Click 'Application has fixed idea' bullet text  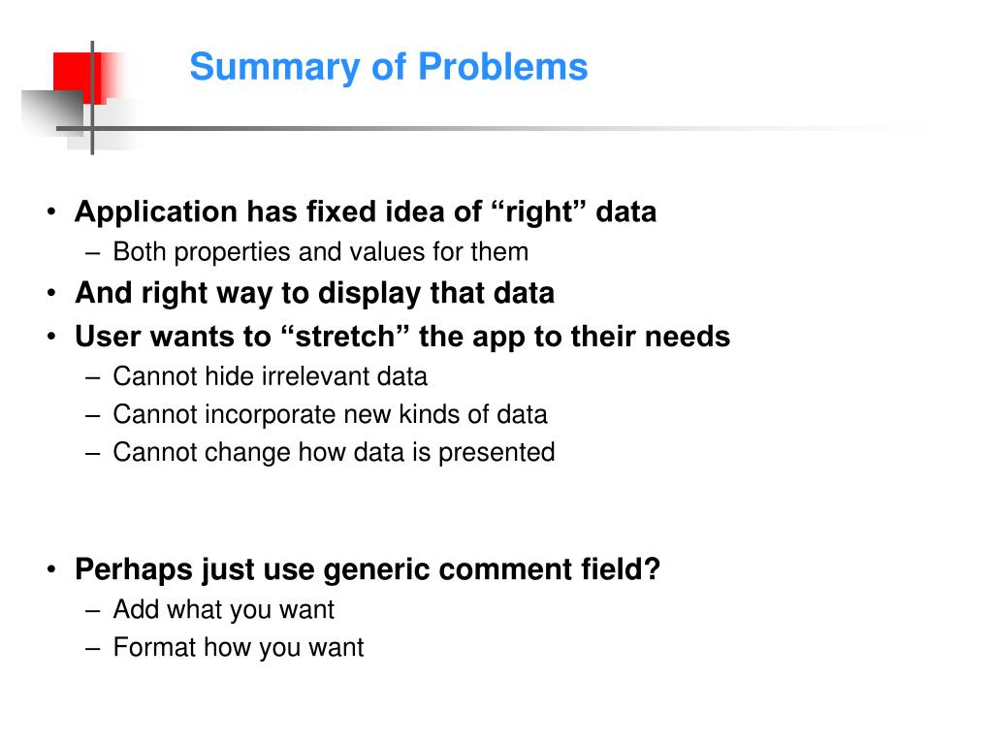coord(366,212)
